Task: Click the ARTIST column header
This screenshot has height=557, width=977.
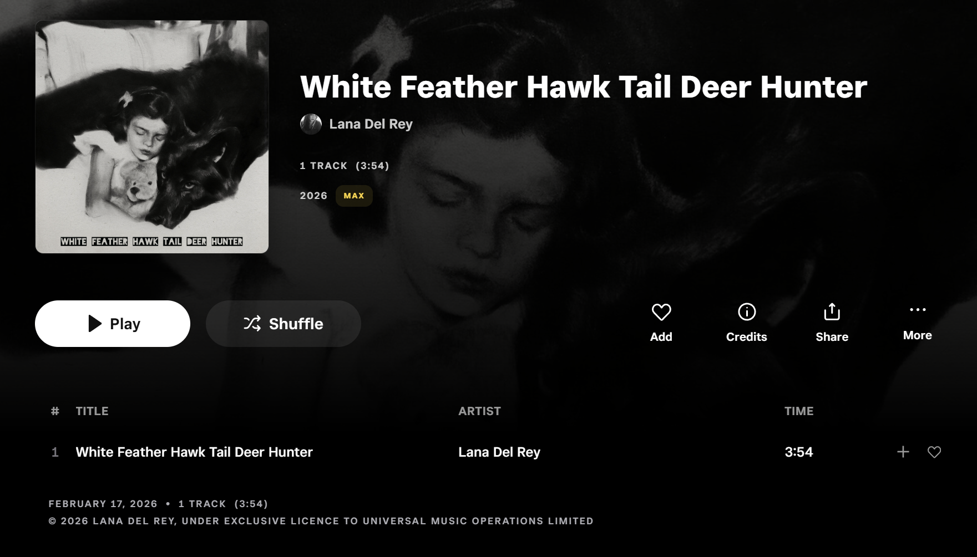Action: (479, 411)
